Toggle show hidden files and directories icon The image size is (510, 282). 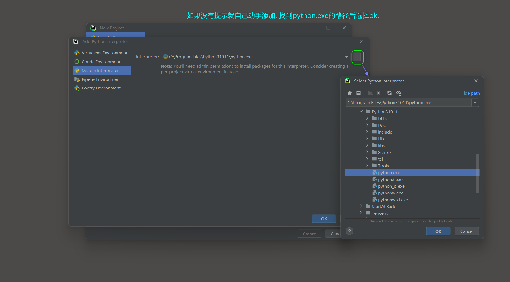tap(399, 93)
